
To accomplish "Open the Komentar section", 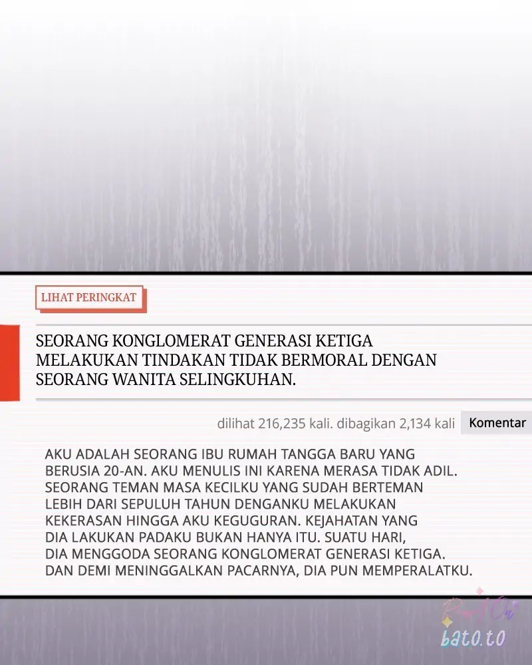I will coord(497,423).
